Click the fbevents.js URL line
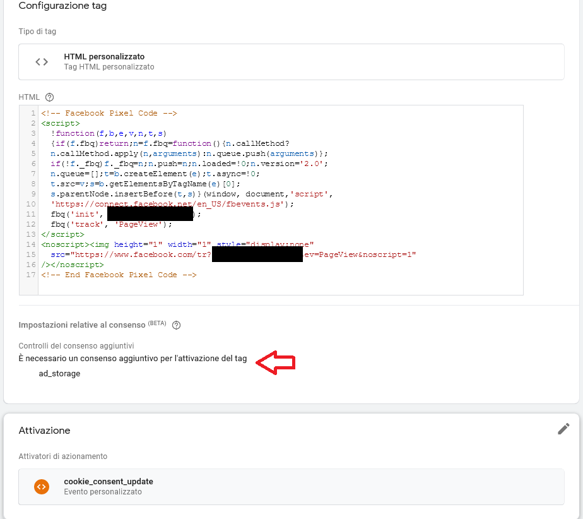This screenshot has width=583, height=519. pyautogui.click(x=172, y=204)
